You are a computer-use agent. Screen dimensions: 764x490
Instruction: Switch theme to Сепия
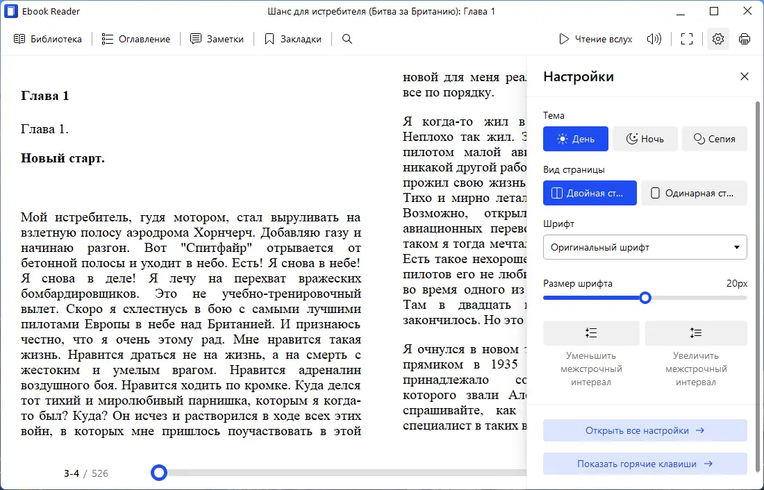point(714,139)
